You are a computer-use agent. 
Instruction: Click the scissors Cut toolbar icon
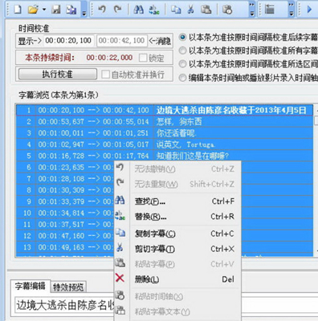point(190,10)
